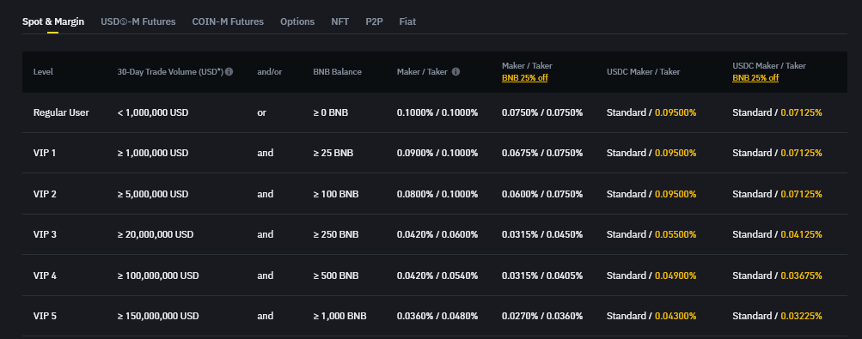Select the VIP 1 level cell

(x=45, y=153)
